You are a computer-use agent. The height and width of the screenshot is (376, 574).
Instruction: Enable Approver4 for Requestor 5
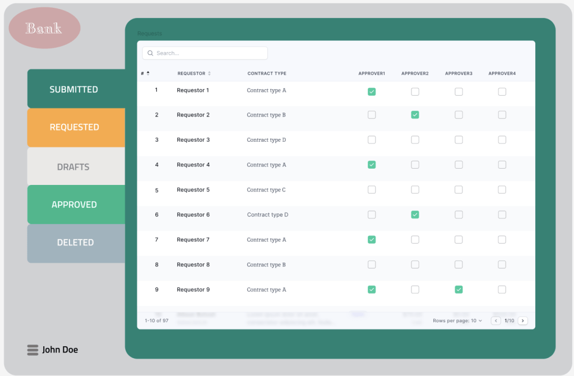502,190
